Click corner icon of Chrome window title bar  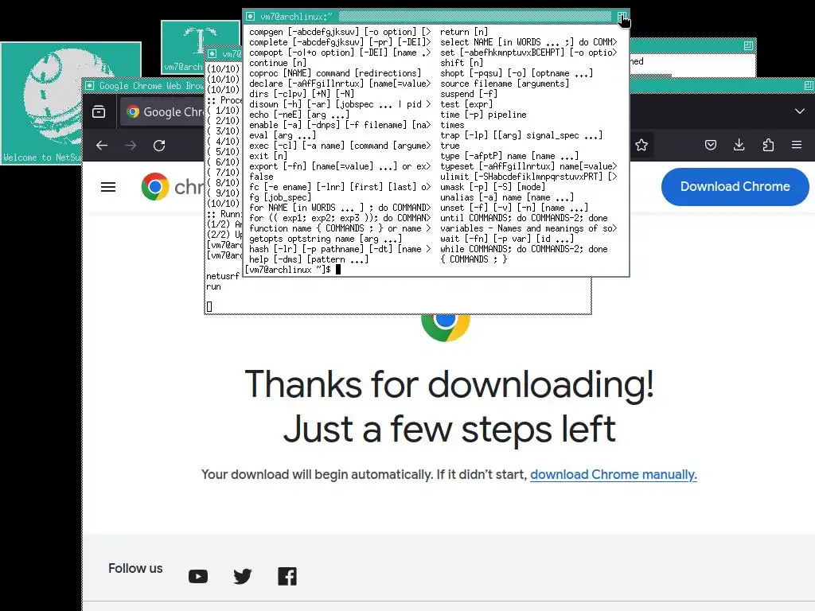pos(809,85)
